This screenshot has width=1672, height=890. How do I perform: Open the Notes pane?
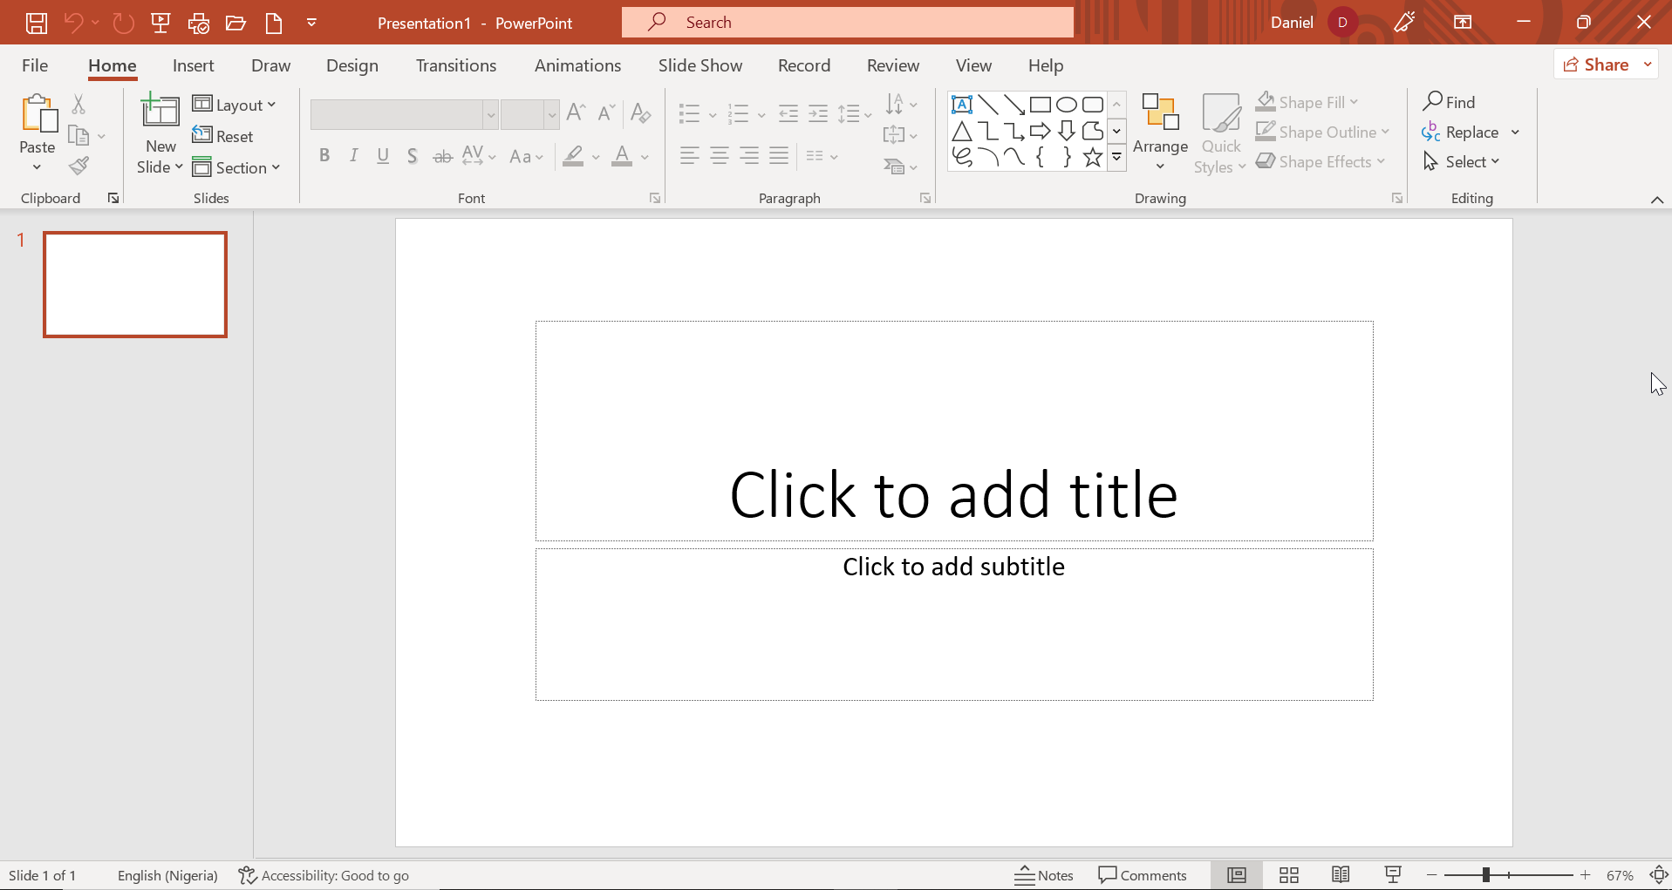pos(1044,874)
